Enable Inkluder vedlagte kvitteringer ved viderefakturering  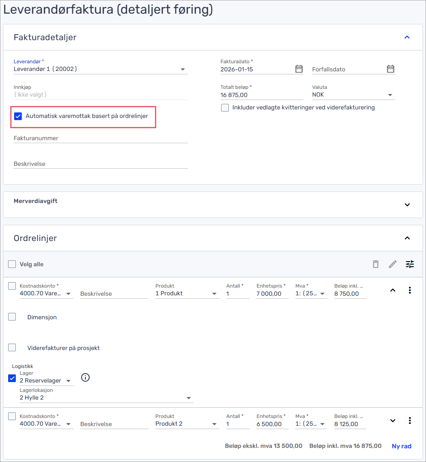click(x=225, y=108)
